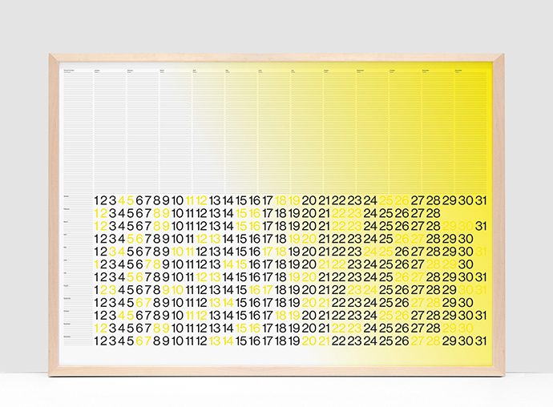Select yellow 4 in the first date row
Viewport: 553px width, 407px height.
click(x=121, y=200)
